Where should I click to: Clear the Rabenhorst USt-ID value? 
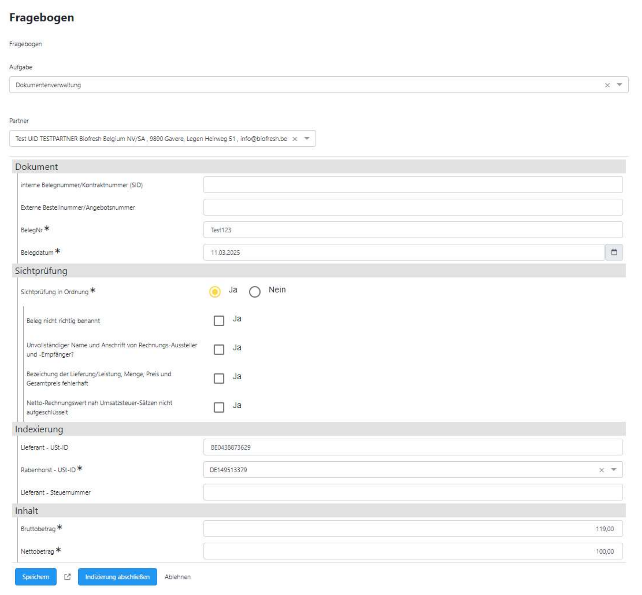601,470
